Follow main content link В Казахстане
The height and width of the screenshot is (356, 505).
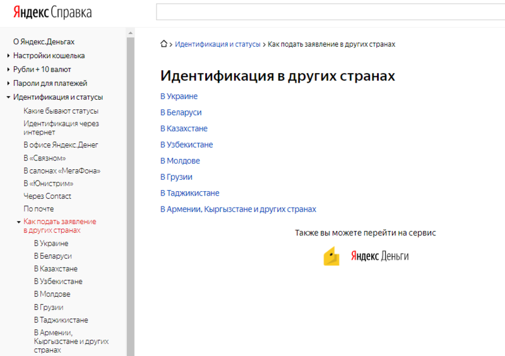[x=184, y=129]
